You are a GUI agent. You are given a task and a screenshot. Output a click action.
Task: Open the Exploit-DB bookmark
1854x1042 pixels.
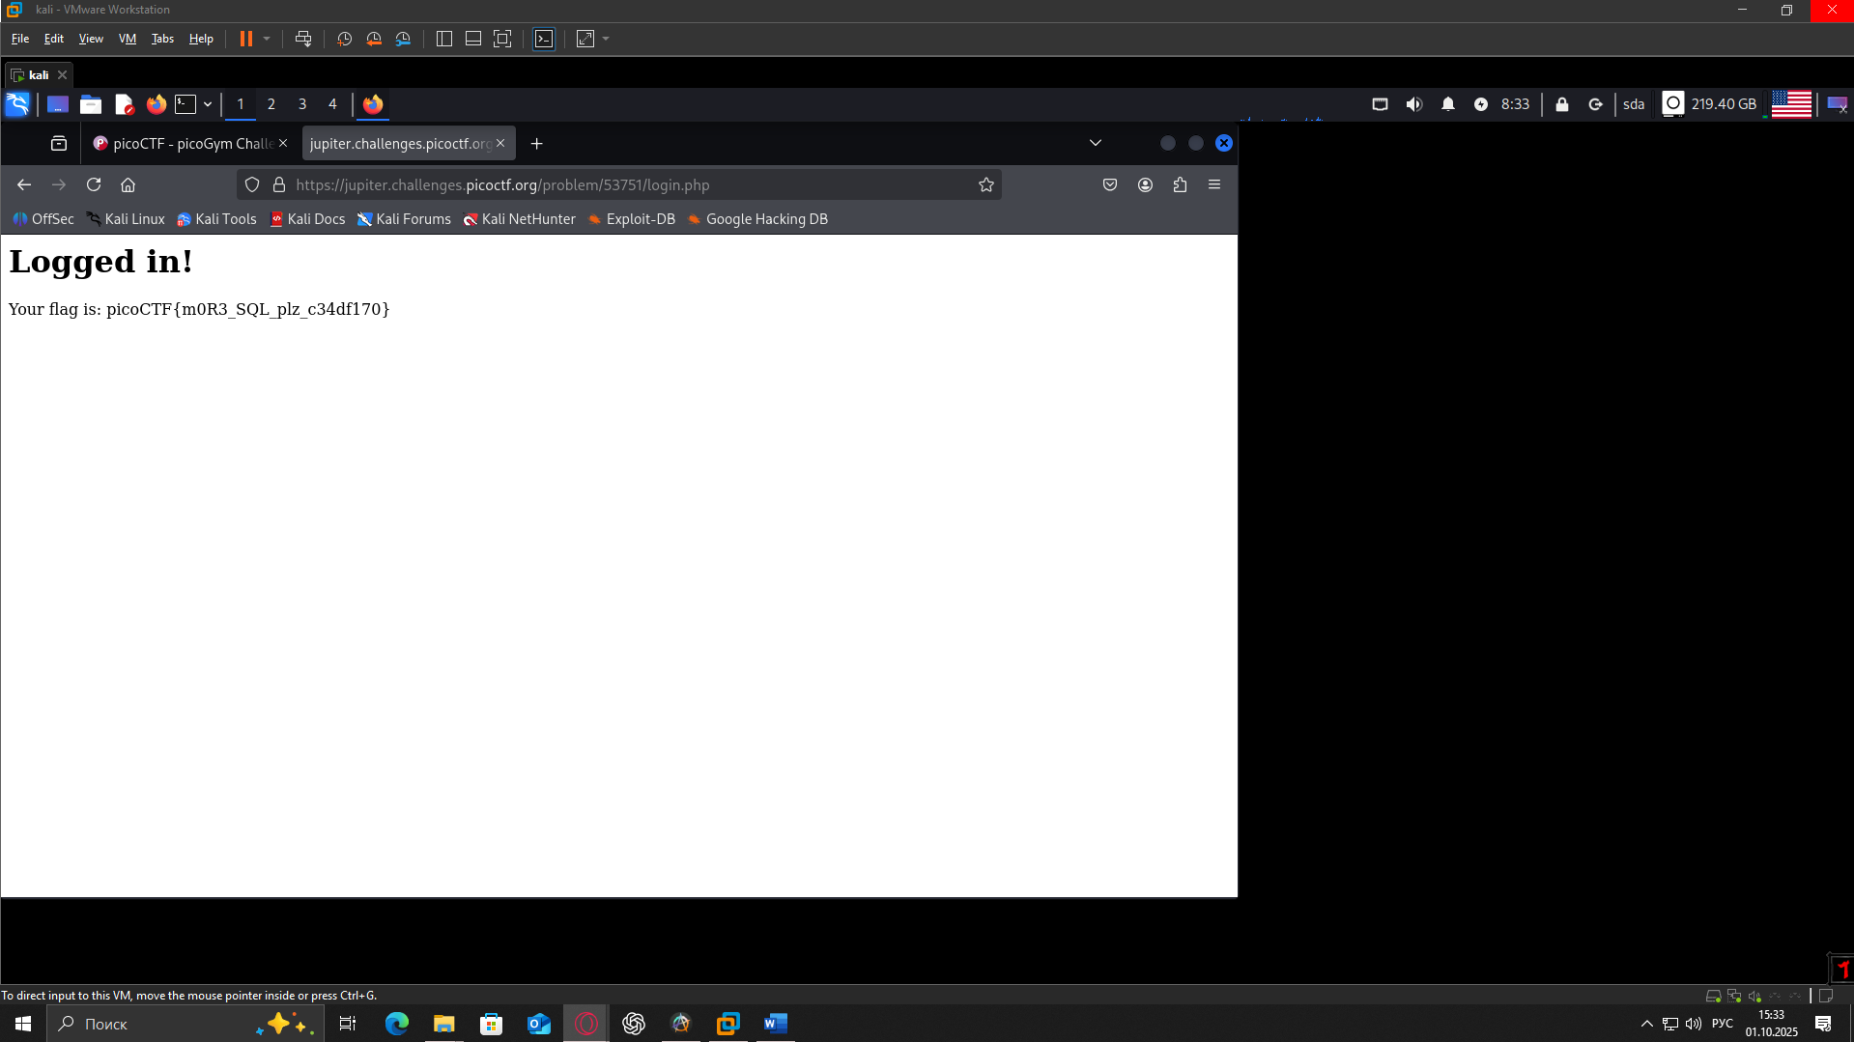point(631,219)
